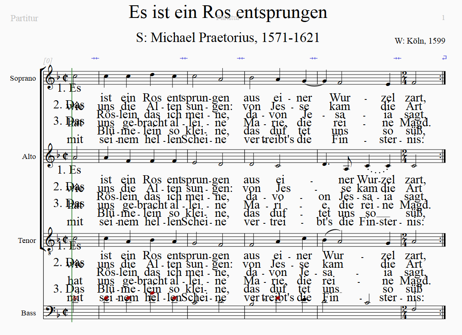Click the Bass staff final repeat barline
The height and width of the screenshot is (335, 462).
[x=443, y=312]
